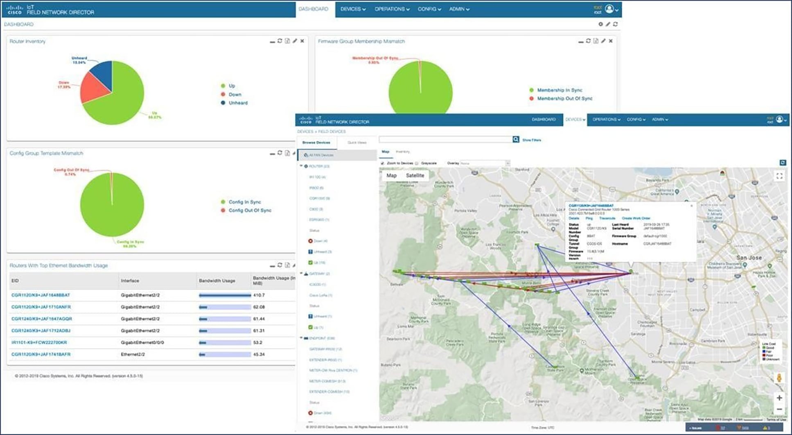This screenshot has height=435, width=792.
Task: Click bandwidth bar for IR1101-K9+FCW222700KR
Action: pos(225,342)
